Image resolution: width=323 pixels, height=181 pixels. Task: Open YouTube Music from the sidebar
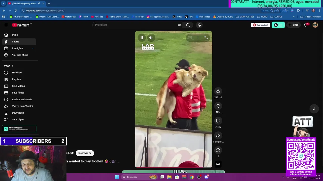click(19, 55)
